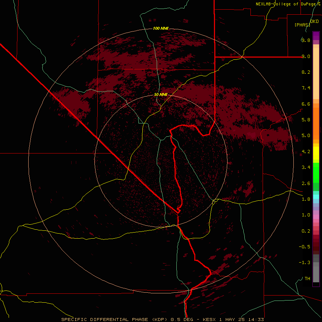Click the bright green segment of the color bar
The image size is (322, 322).
(x=316, y=172)
